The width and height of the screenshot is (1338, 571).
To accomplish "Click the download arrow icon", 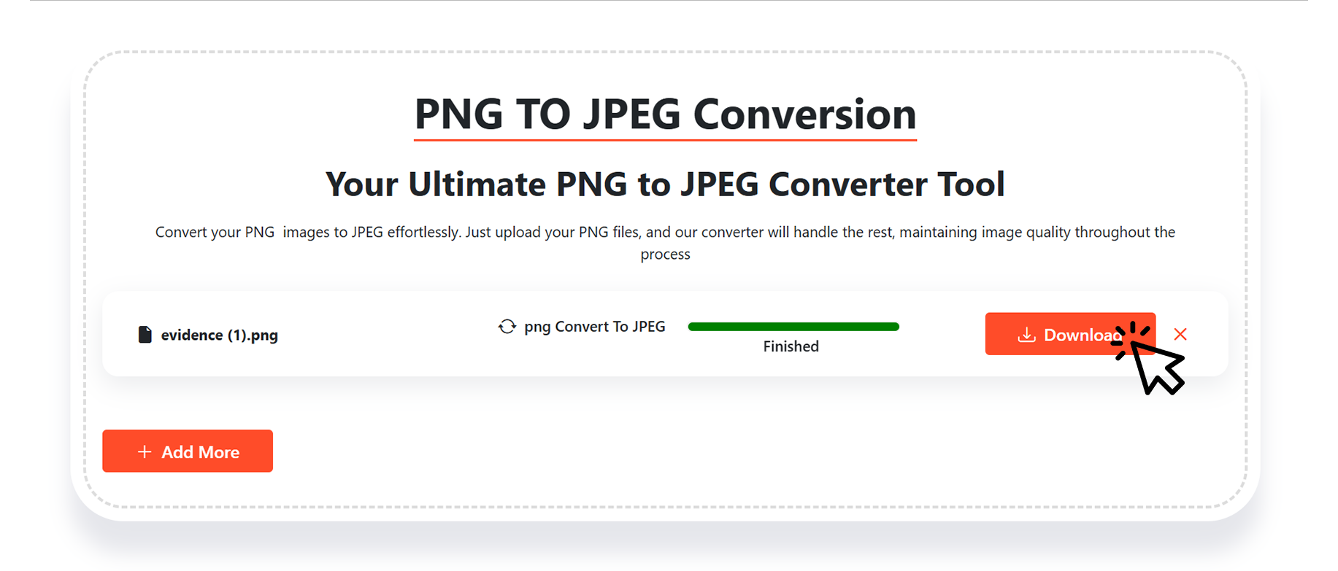I will coord(1027,335).
